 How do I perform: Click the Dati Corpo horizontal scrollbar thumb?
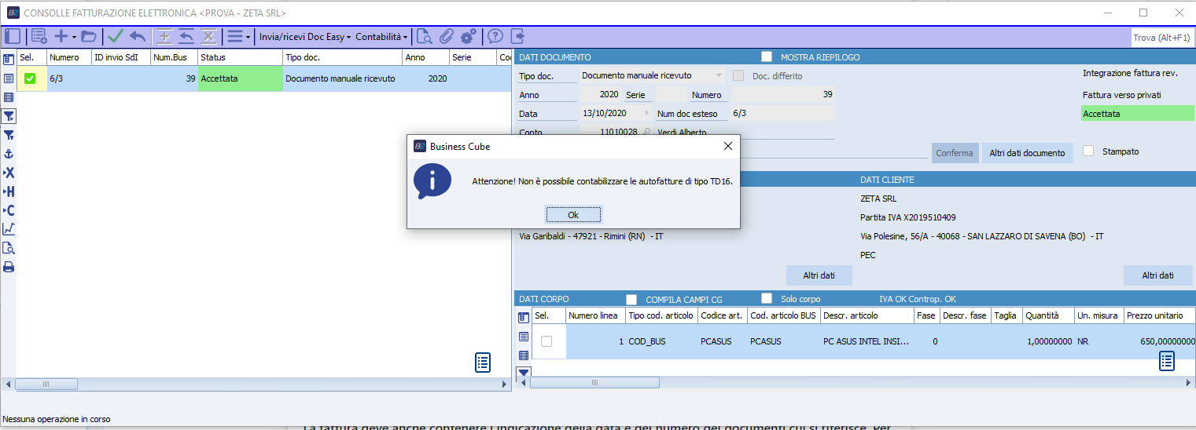(596, 383)
